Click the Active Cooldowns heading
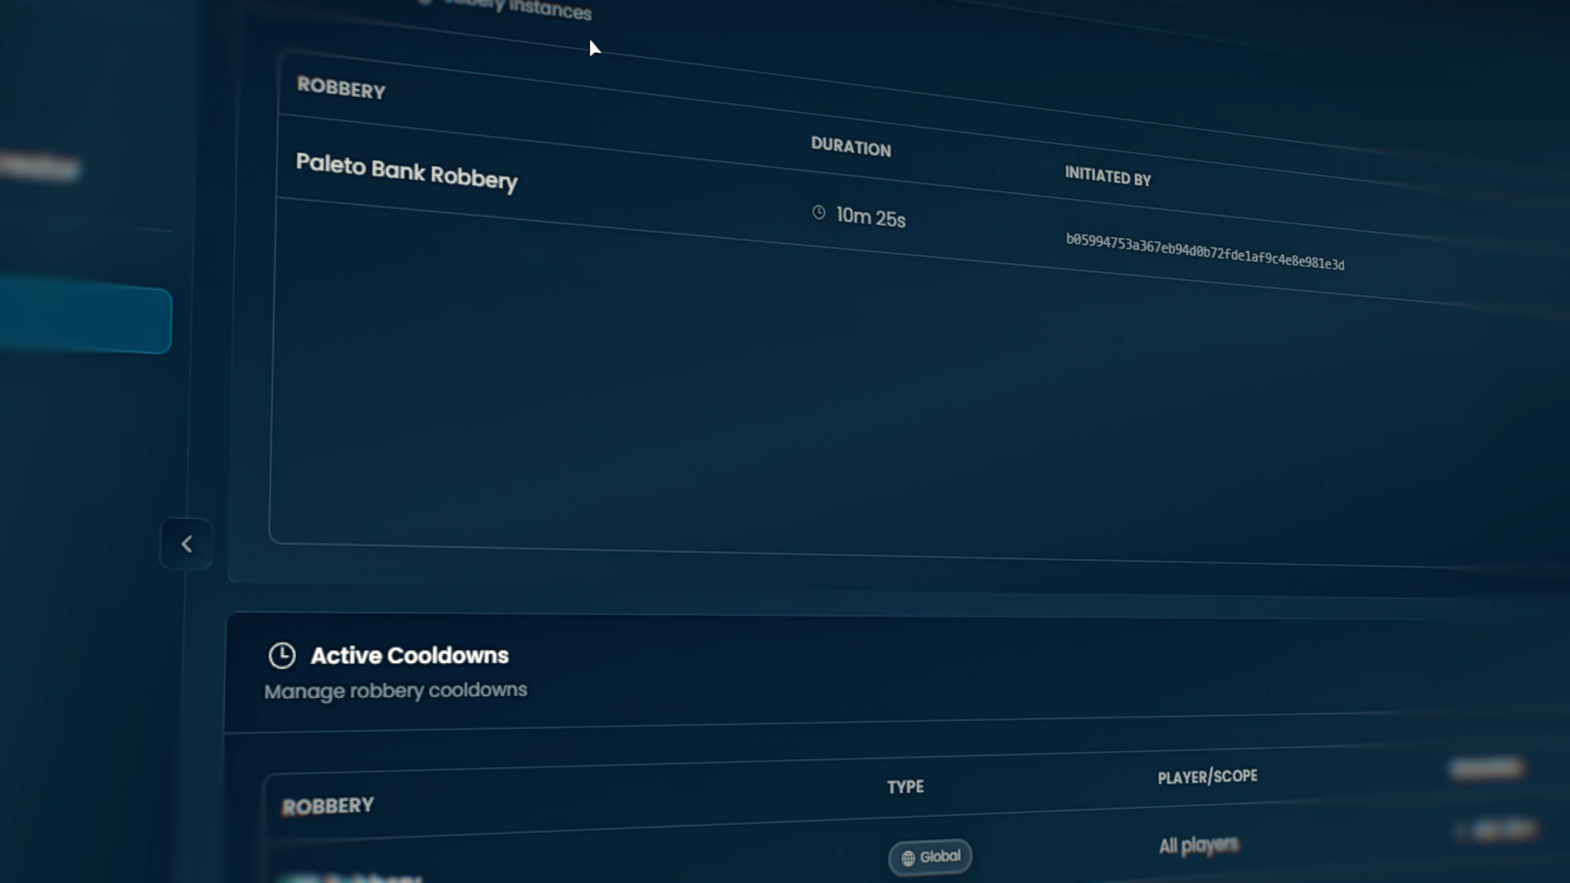The height and width of the screenshot is (883, 1570). [x=410, y=656]
